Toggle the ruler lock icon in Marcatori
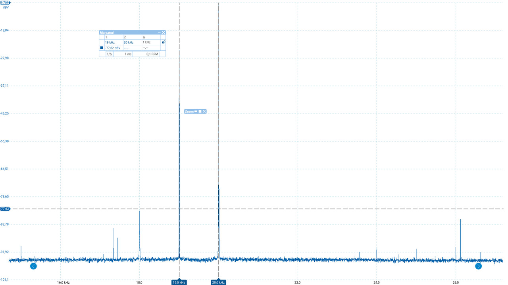Image resolution: width=508 pixels, height=285 pixels. [164, 42]
